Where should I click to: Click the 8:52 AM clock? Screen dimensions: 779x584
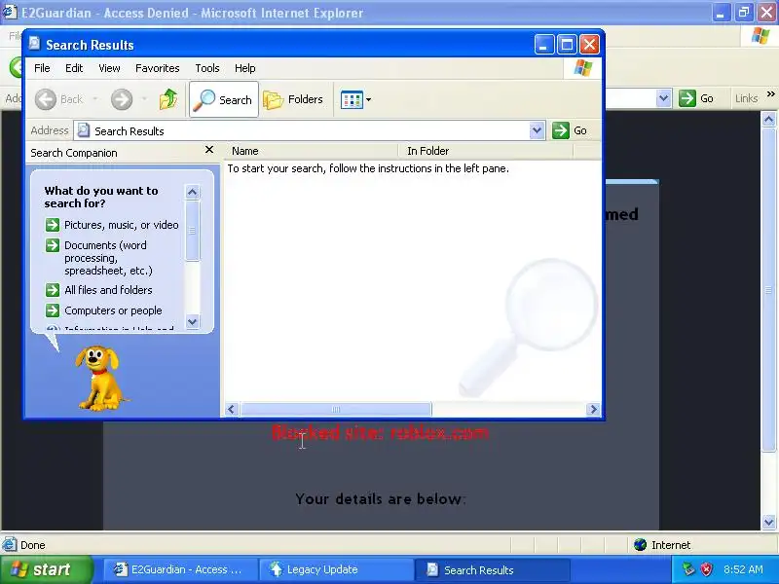tap(743, 569)
